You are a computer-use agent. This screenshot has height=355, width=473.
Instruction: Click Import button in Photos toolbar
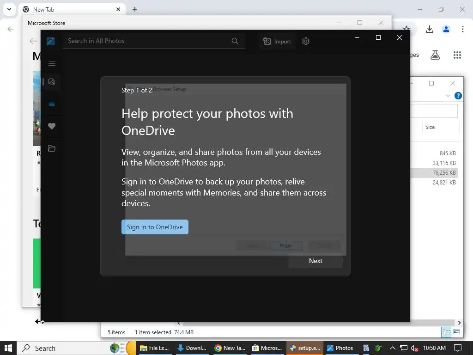277,41
